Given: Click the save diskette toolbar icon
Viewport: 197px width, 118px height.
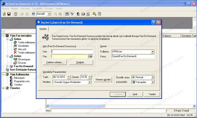Looking at the screenshot, I should [9, 14].
